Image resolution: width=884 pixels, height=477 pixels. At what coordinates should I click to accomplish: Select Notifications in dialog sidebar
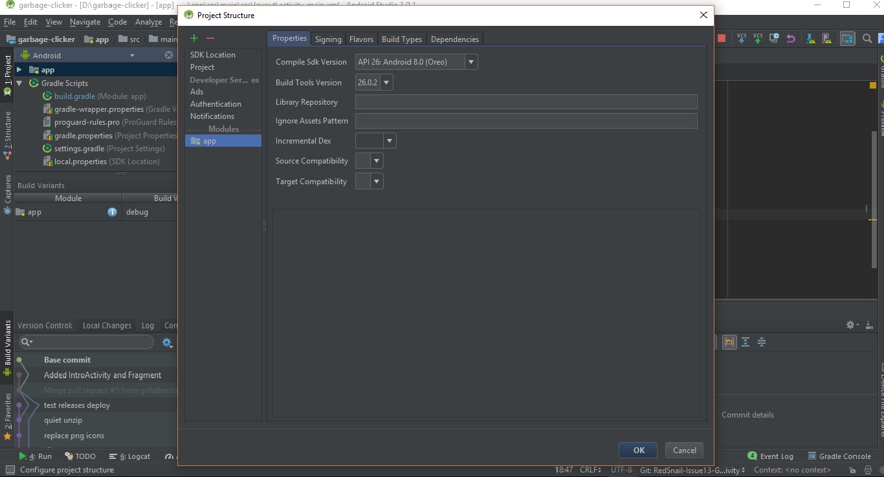click(212, 116)
